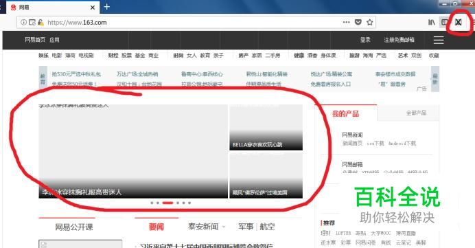Select the active third slideshow indicator
The image size is (475, 248).
(x=167, y=203)
